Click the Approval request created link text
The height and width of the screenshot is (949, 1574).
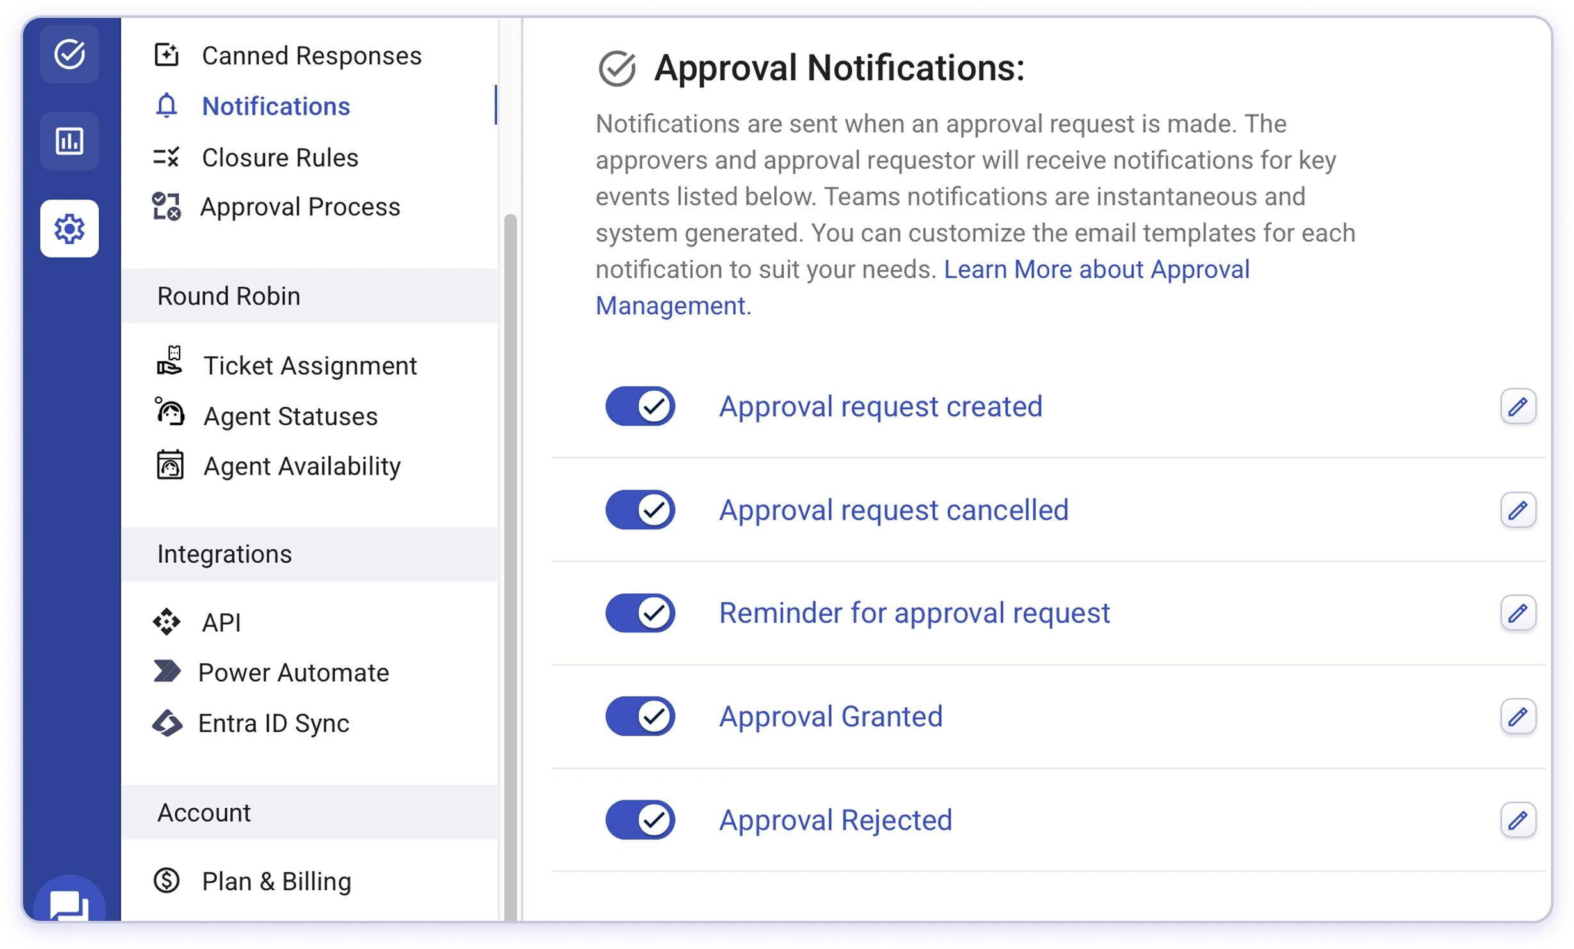(x=880, y=407)
